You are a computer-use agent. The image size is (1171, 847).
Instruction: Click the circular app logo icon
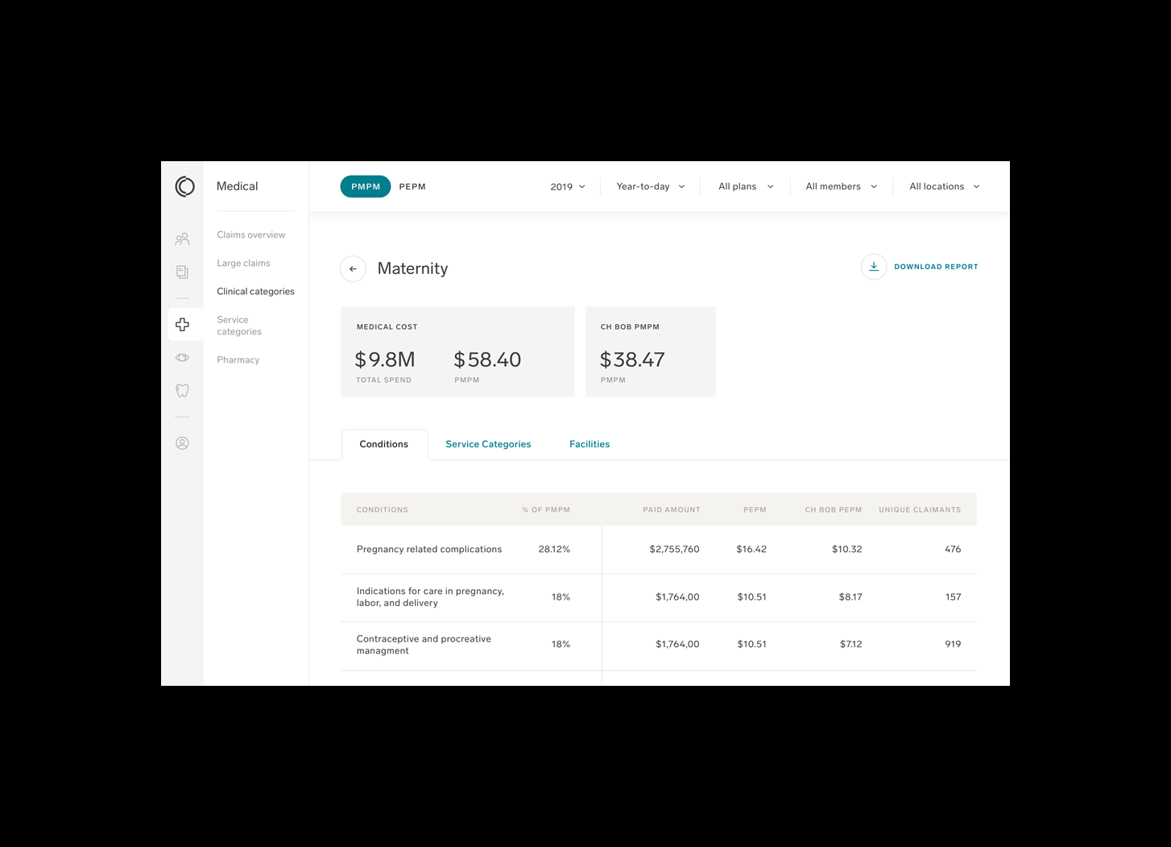pyautogui.click(x=184, y=187)
